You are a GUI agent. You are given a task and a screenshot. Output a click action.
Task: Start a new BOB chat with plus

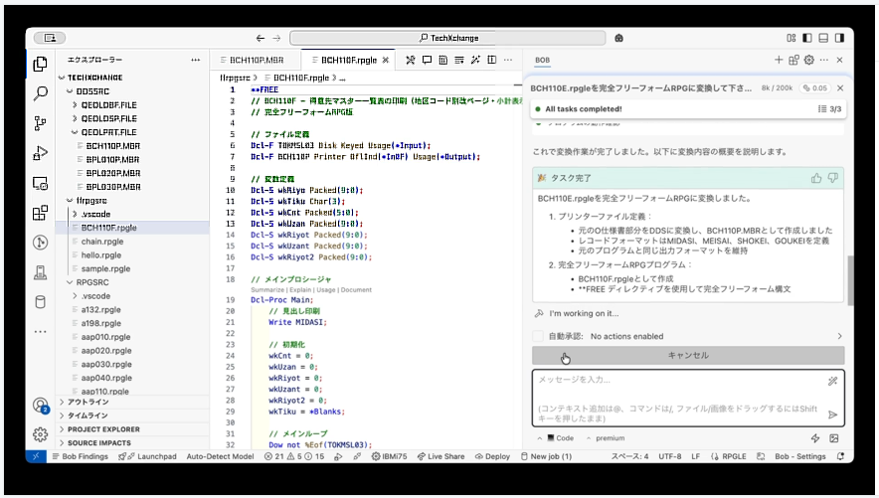click(x=779, y=60)
